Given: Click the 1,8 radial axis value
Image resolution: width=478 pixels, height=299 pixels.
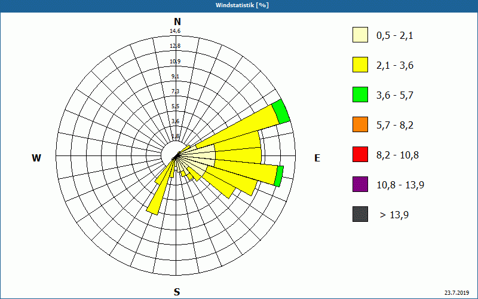Looking at the screenshot, I should tap(175, 136).
